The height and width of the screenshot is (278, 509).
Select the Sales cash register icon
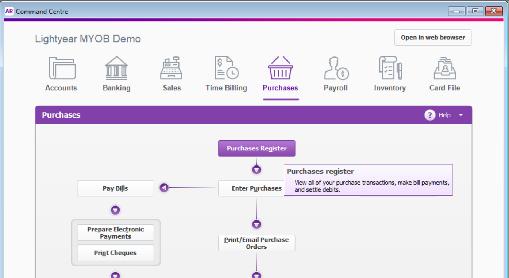click(171, 68)
